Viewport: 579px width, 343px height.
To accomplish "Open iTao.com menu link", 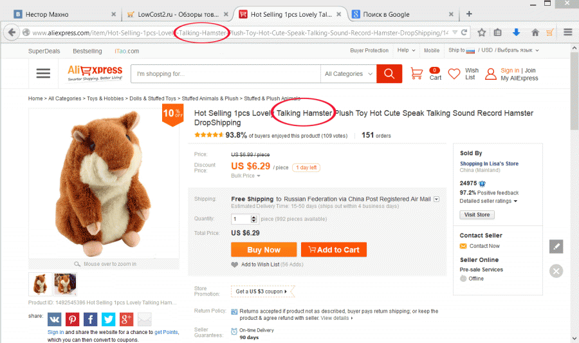I will 127,51.
